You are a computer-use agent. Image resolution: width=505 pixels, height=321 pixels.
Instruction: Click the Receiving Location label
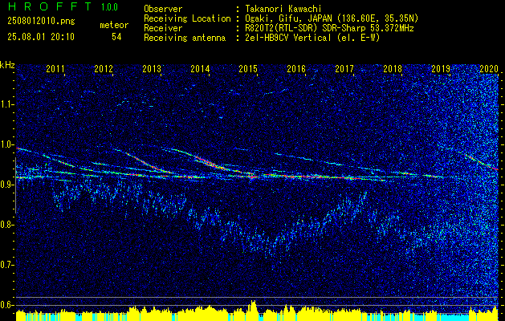tap(187, 18)
